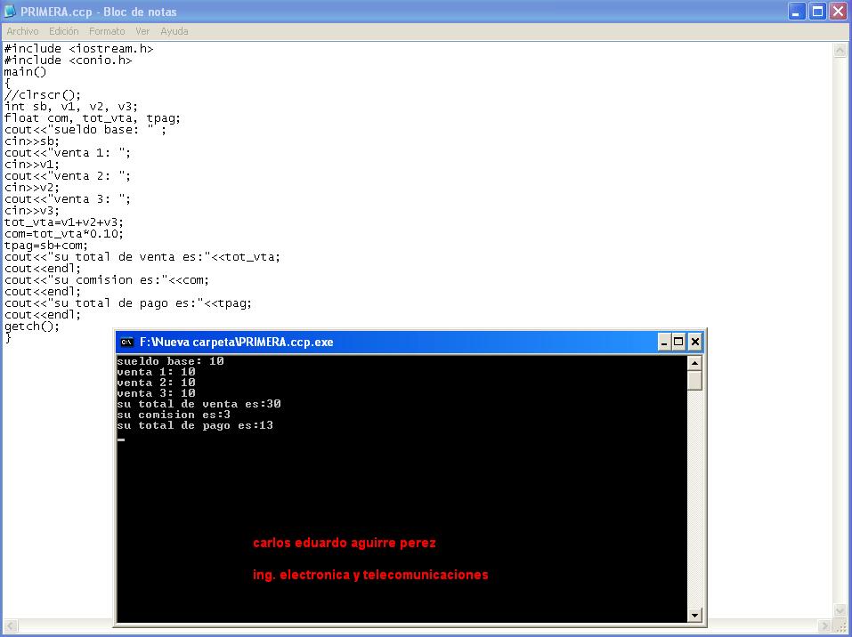The image size is (852, 637).
Task: Click the console vertical scrollbar thumb
Action: [694, 380]
